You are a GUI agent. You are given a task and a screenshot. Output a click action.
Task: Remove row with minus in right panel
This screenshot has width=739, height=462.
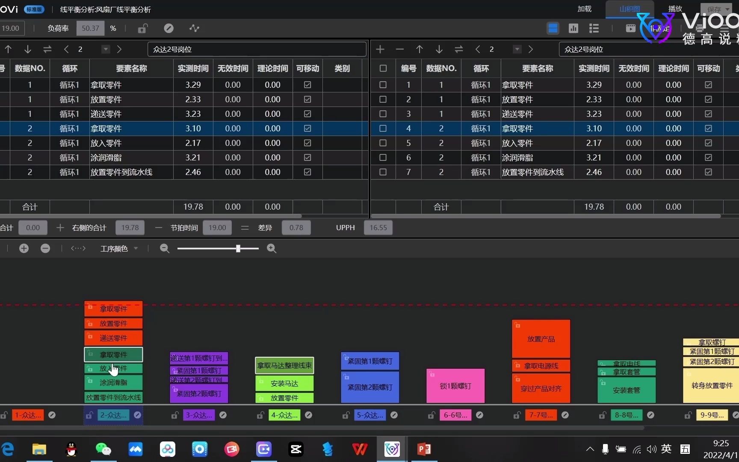coord(400,49)
